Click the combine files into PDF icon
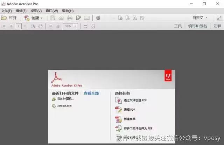This screenshot has width=224, height=145. (x=118, y=129)
